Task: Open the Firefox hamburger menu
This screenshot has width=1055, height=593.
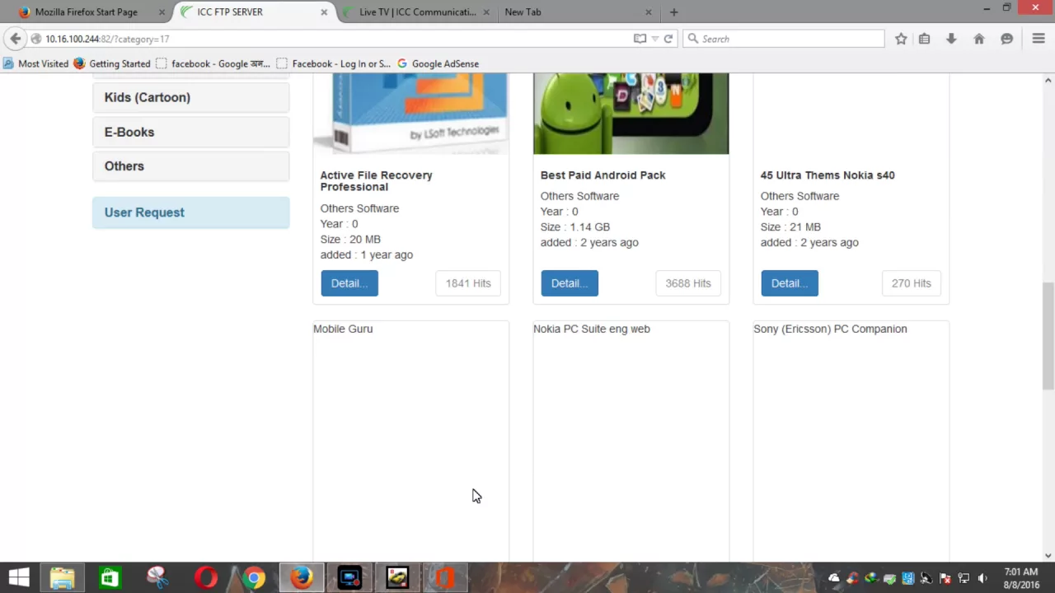Action: pos(1039,39)
